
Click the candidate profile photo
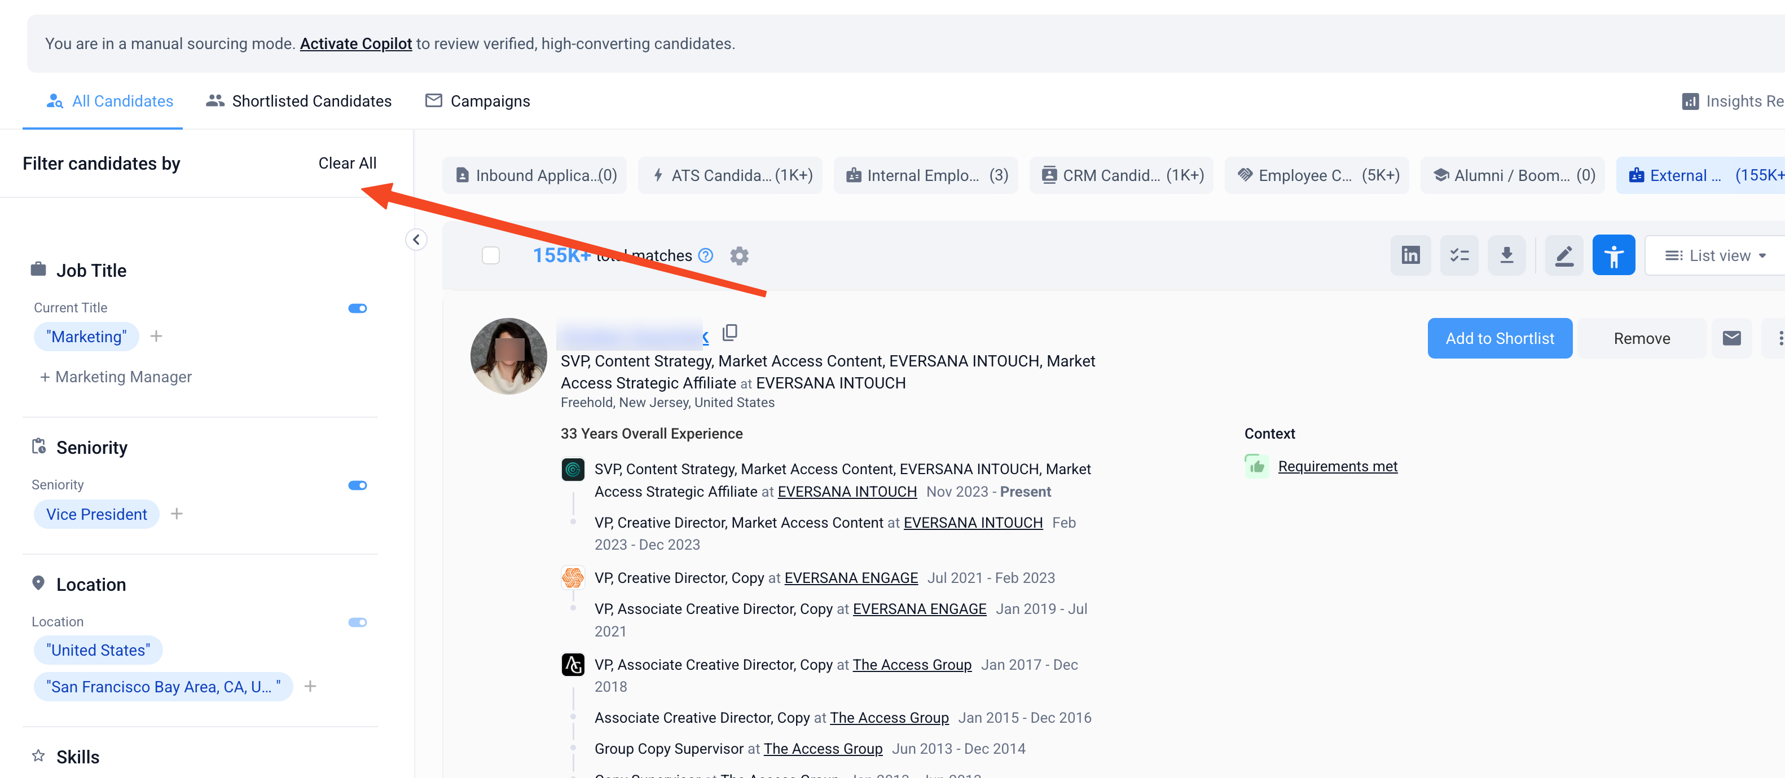(x=509, y=356)
